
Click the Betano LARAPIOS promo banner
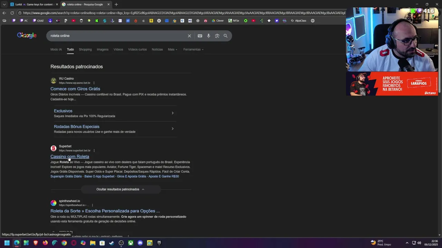392,84
